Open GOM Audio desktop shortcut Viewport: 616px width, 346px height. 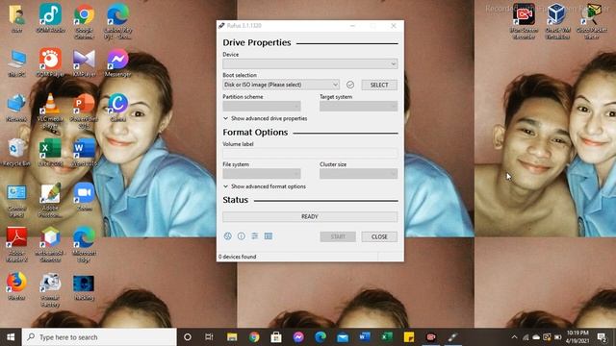[50, 17]
